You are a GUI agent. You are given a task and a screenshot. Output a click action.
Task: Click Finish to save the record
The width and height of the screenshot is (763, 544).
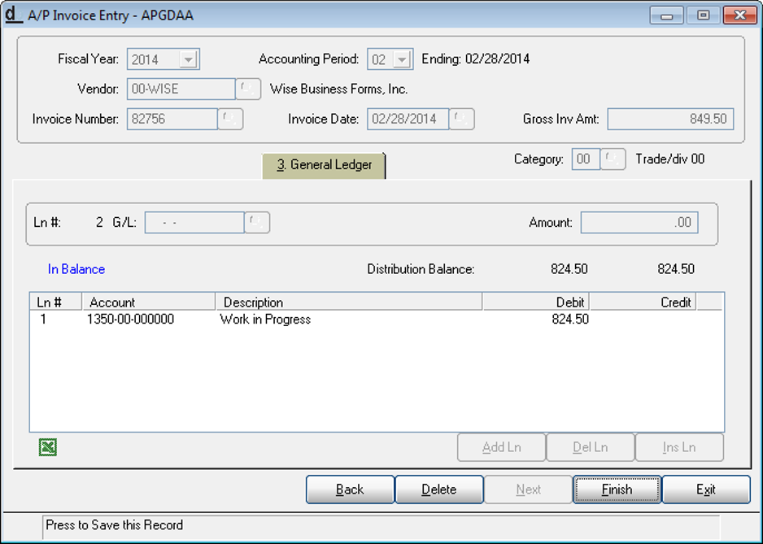[617, 490]
